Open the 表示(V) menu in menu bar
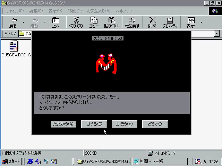Screen dimensions: 222x166 point(55,11)
